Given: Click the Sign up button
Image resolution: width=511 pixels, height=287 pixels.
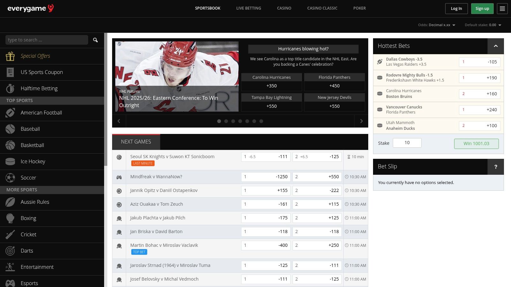Looking at the screenshot, I should click(x=482, y=9).
